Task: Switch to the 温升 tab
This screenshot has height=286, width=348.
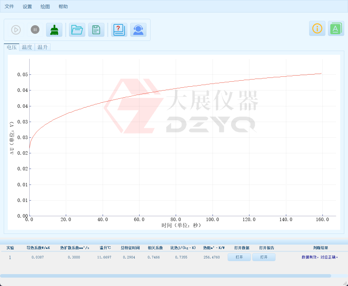Action: point(42,47)
